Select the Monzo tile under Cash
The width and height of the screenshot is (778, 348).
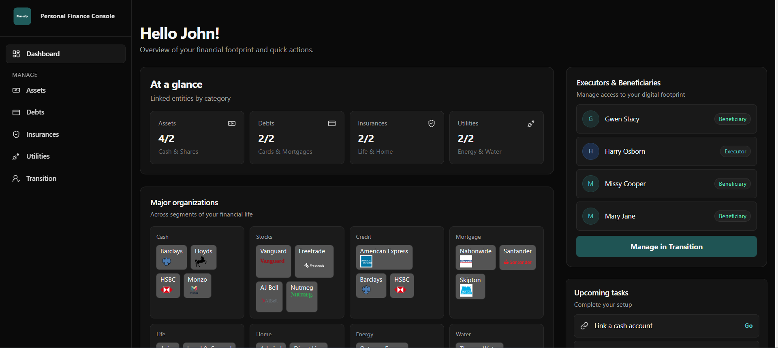197,286
